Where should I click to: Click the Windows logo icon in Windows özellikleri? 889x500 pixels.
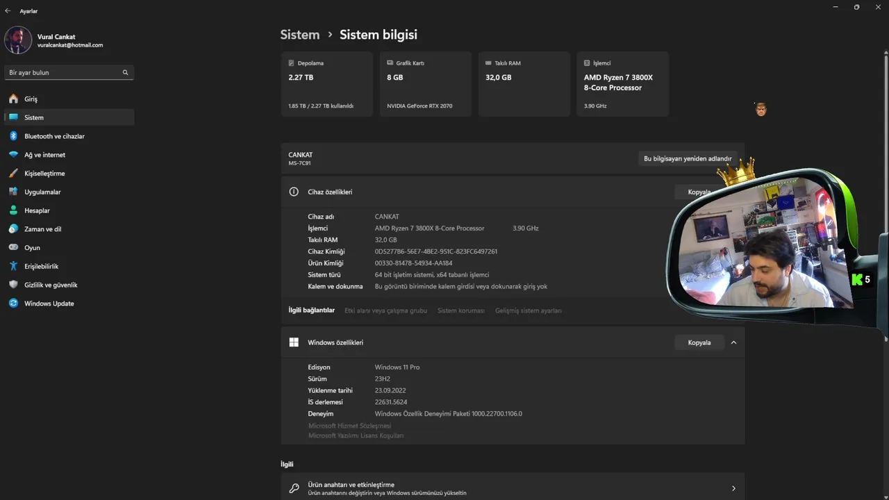tap(294, 342)
